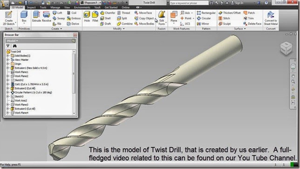Activate the Extrude tool

tap(36, 16)
